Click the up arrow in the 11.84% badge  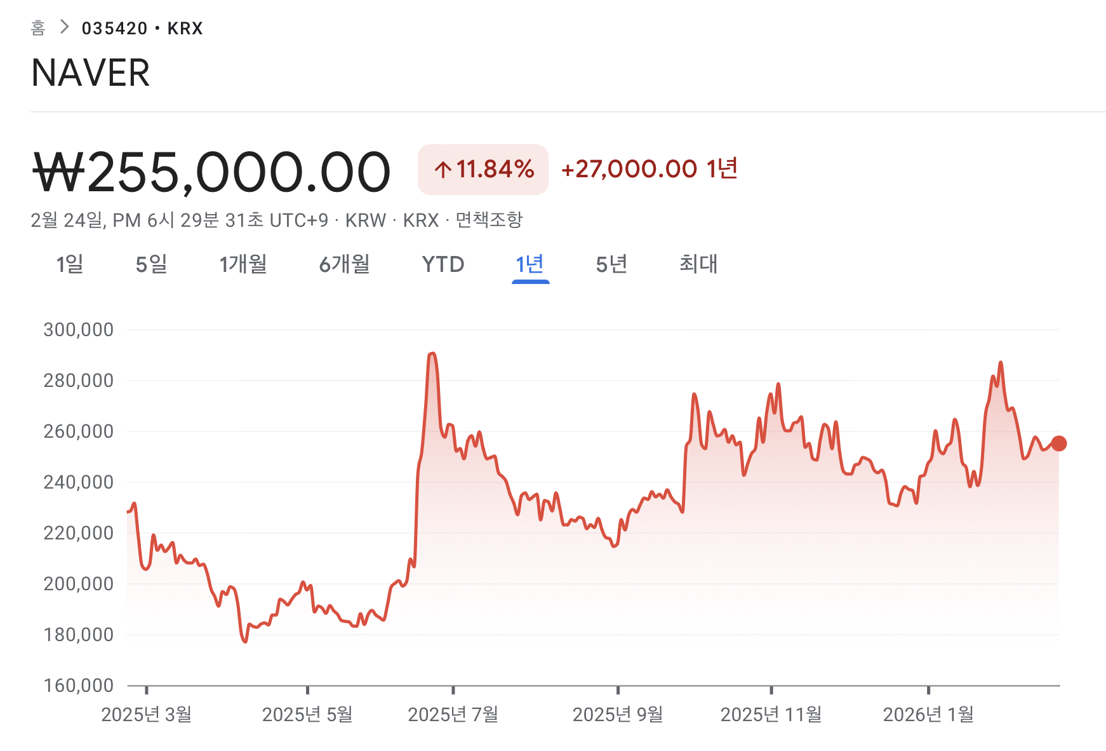coord(443,170)
